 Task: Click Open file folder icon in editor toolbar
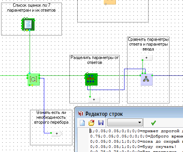[91, 122]
